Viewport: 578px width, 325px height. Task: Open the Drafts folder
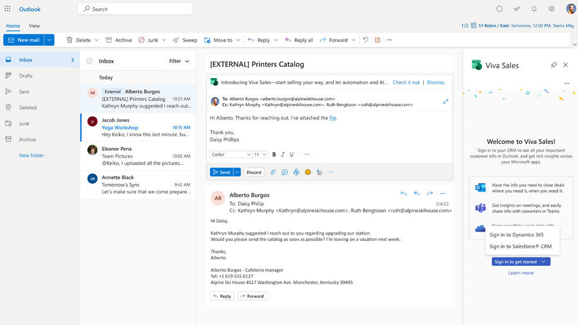40,75
